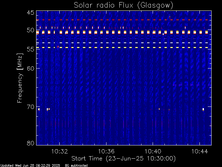This screenshot has width=222, height=167.
Task: Click the 'Updated Wed Jun 25 09:32:29 2025' text
Action: [x=30, y=166]
